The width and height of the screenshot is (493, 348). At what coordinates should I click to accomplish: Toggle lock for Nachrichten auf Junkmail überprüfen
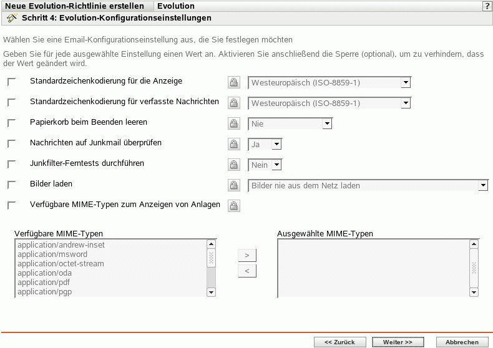click(x=233, y=144)
